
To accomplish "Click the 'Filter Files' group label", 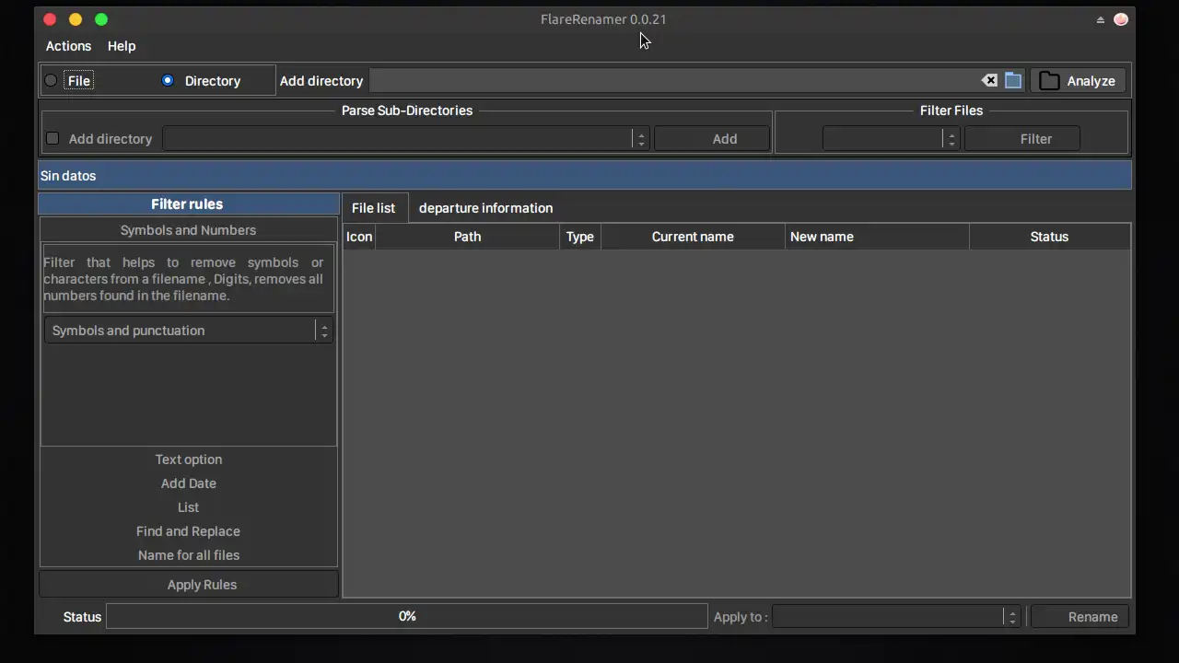I will (951, 110).
